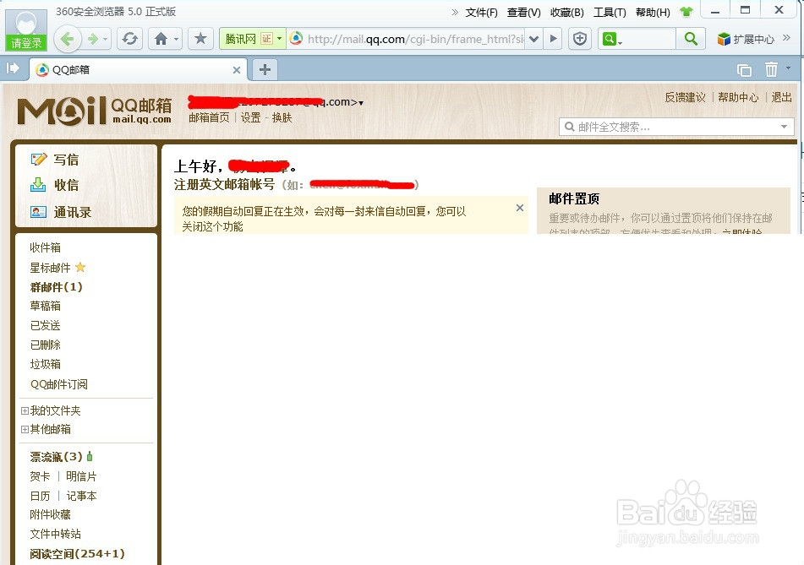Click the QQ邮箱 Mail logo
Image resolution: width=804 pixels, height=565 pixels.
point(95,111)
